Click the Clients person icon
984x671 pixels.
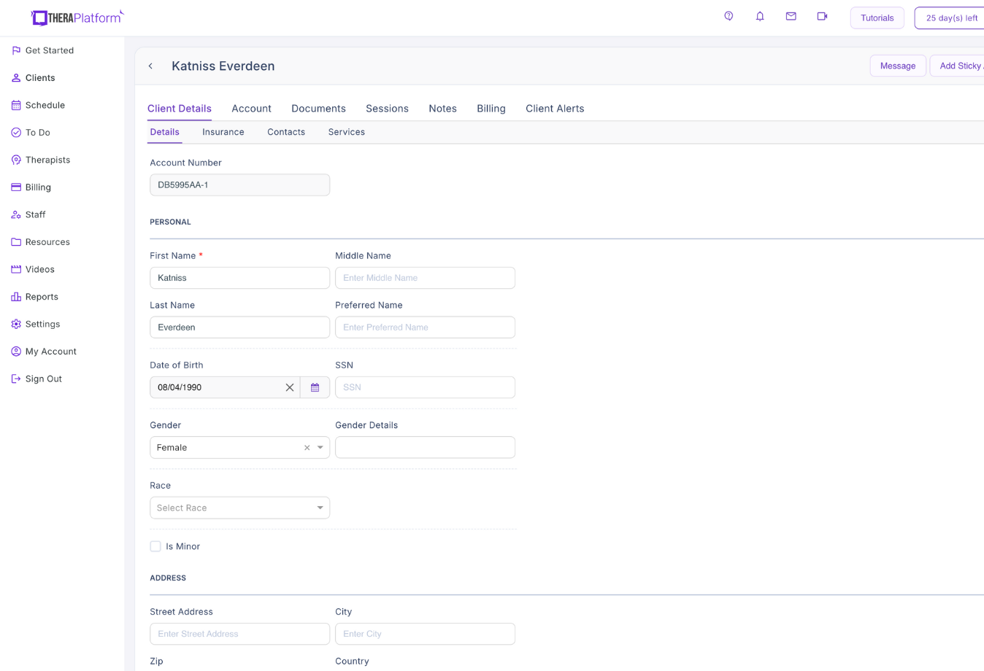point(16,78)
